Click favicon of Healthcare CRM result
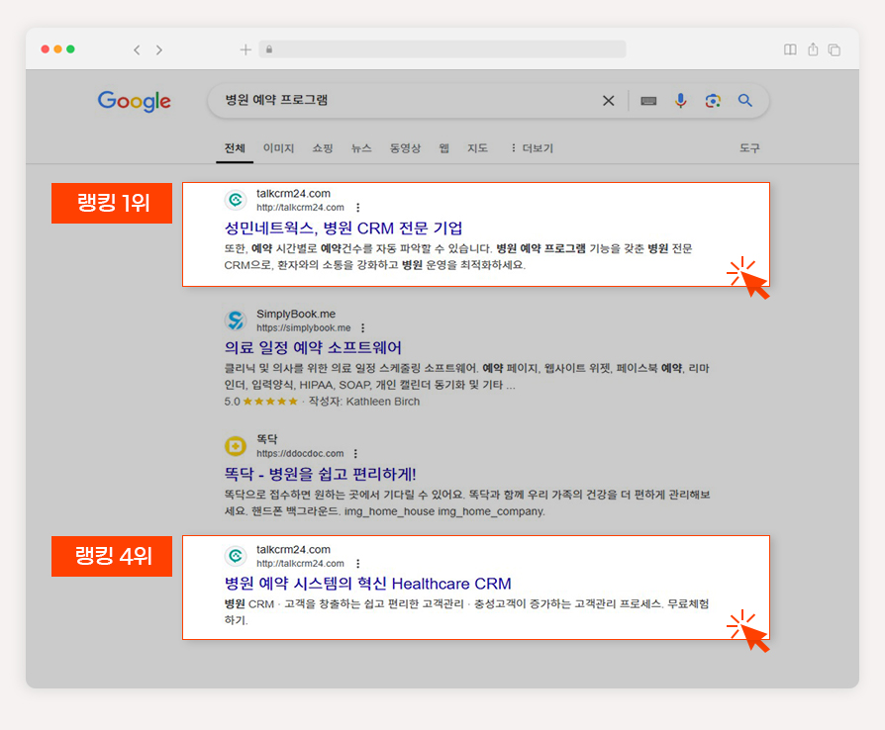 (236, 556)
